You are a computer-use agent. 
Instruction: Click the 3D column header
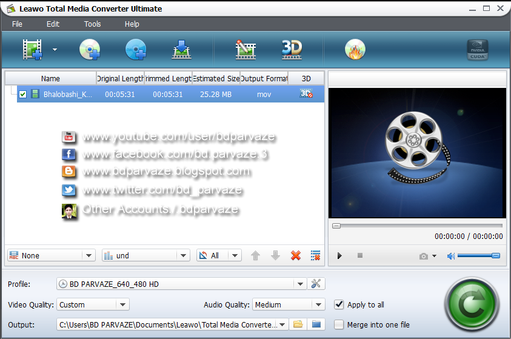306,79
